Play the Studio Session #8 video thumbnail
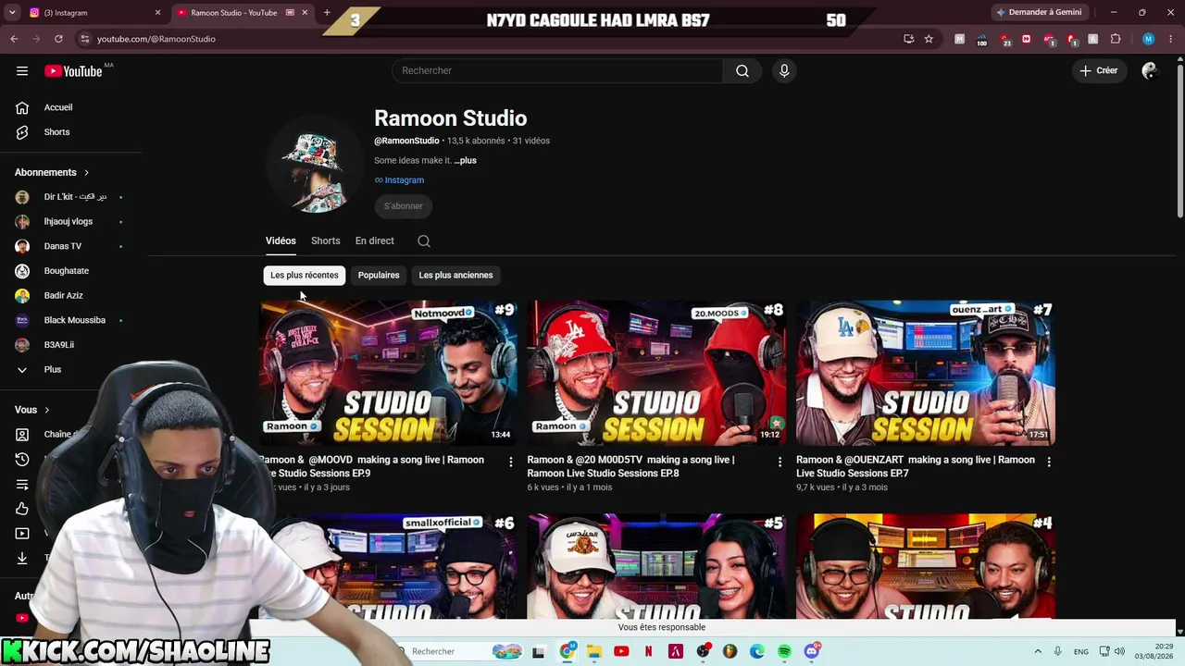The width and height of the screenshot is (1185, 666). pyautogui.click(x=656, y=373)
